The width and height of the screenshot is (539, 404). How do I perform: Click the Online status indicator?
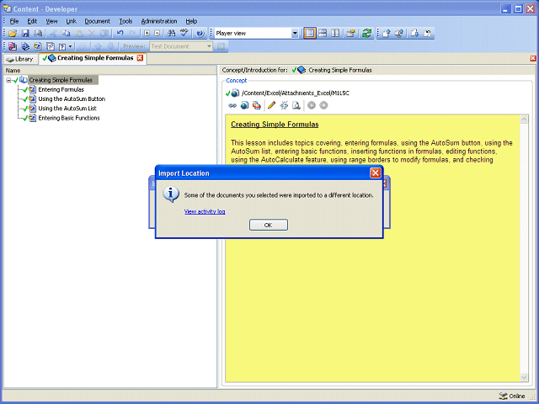[512, 396]
